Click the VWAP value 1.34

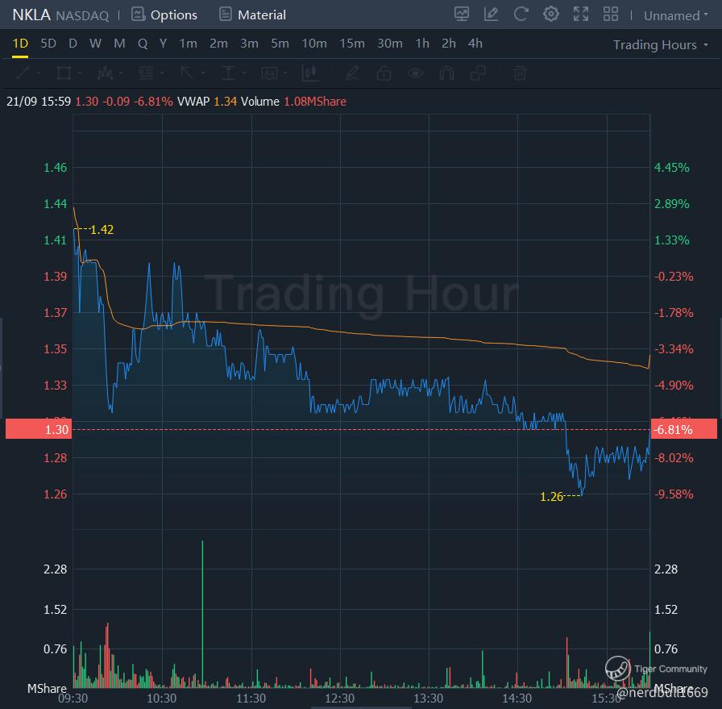[x=225, y=102]
